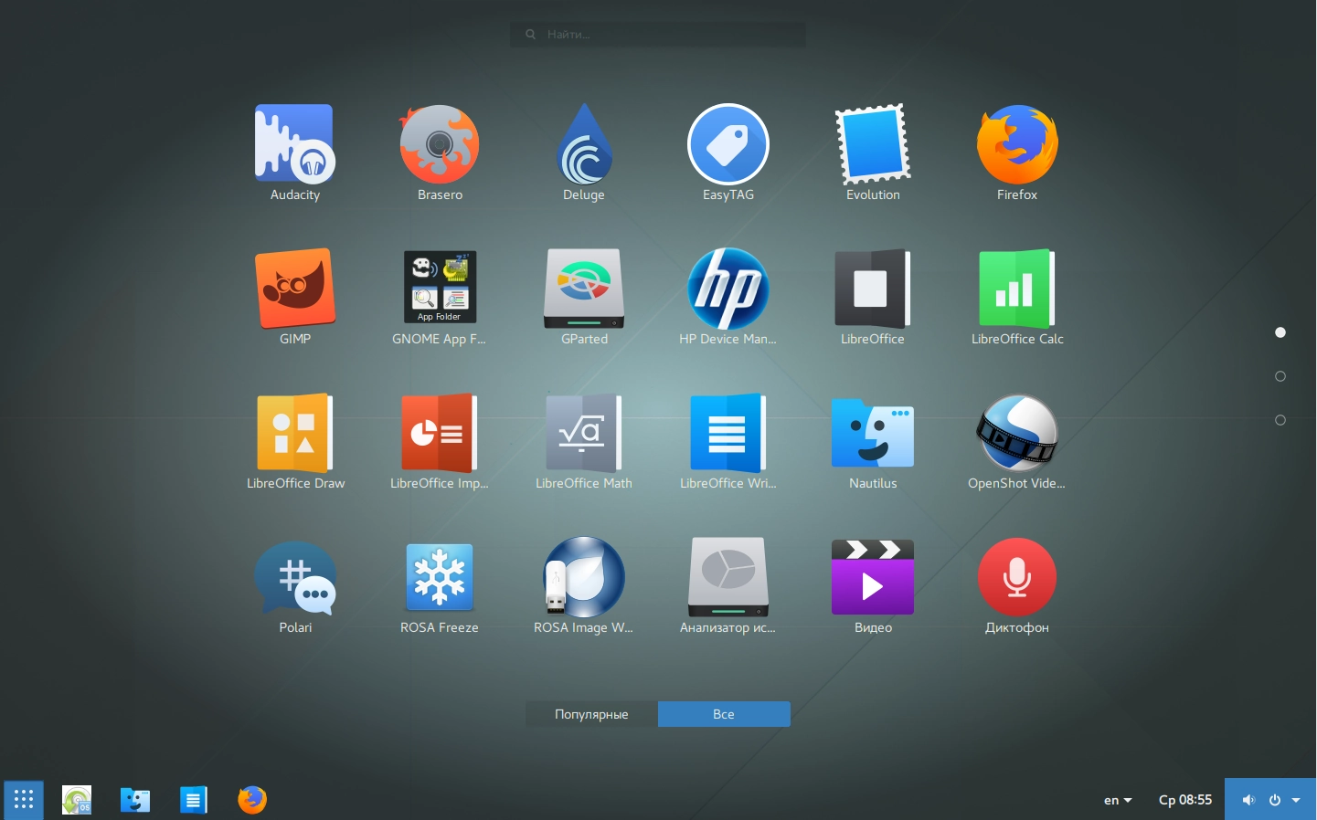This screenshot has height=820, width=1317.
Task: Launch GParted partition editor
Action: point(584,289)
